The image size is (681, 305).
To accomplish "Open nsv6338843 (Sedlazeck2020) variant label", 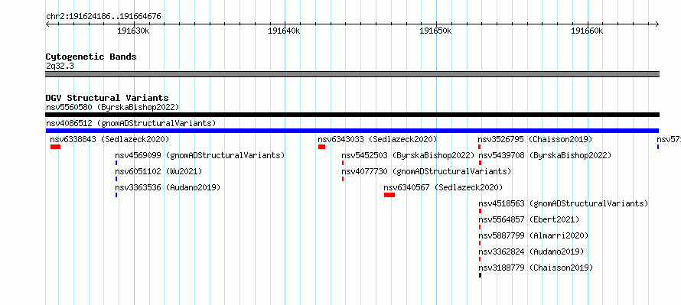I will coord(109,139).
